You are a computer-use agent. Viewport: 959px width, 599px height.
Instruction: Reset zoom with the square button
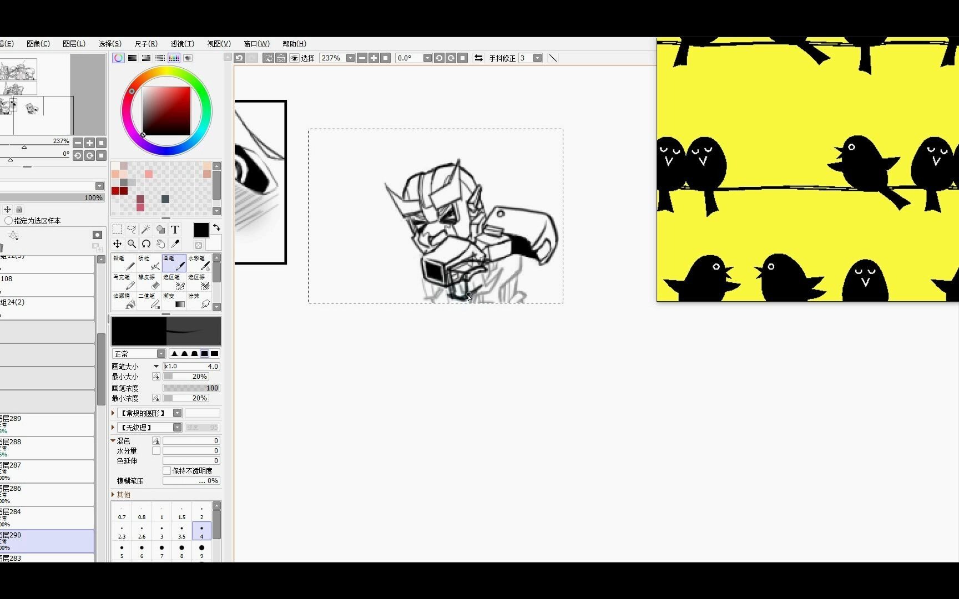[386, 58]
